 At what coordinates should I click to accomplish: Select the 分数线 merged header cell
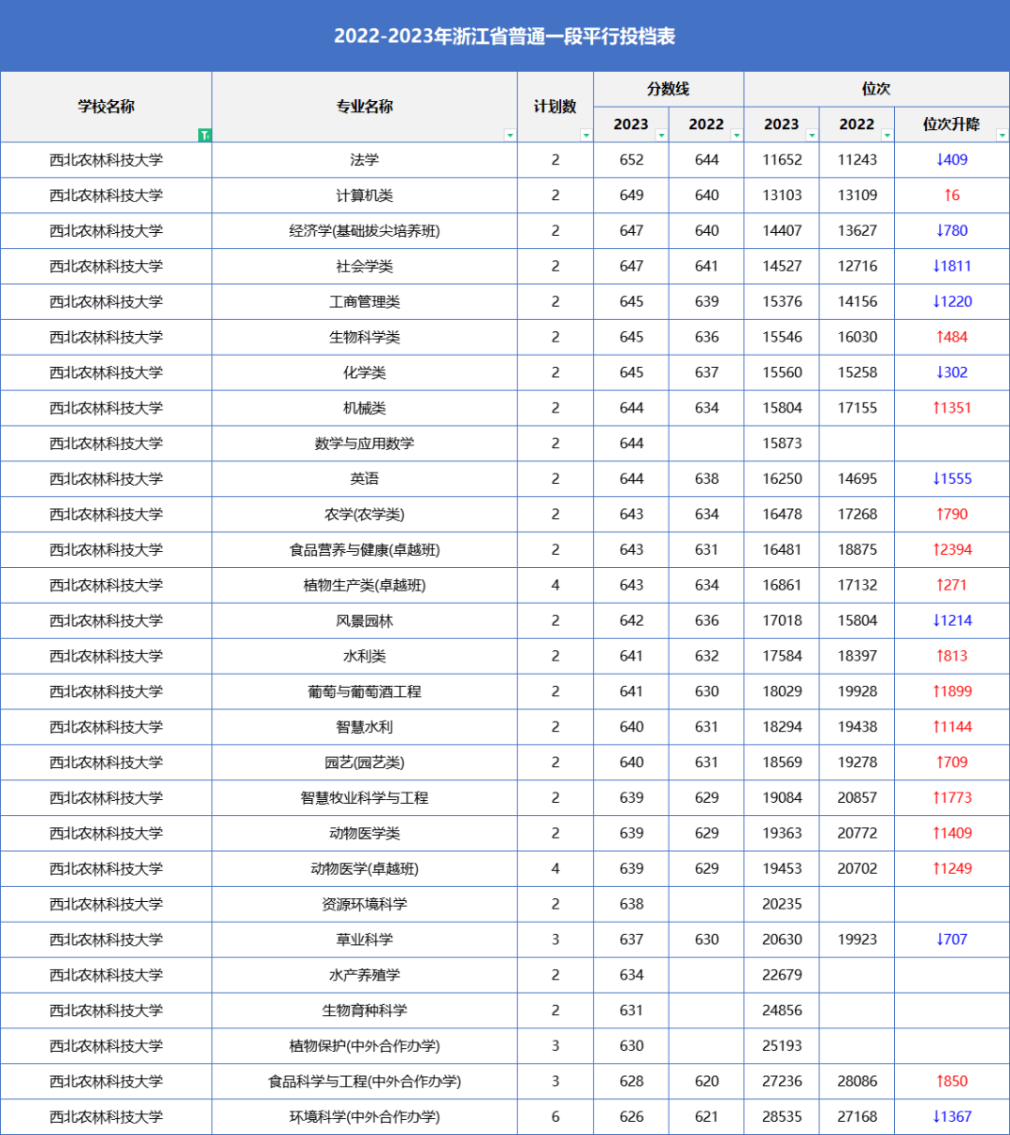tap(669, 89)
